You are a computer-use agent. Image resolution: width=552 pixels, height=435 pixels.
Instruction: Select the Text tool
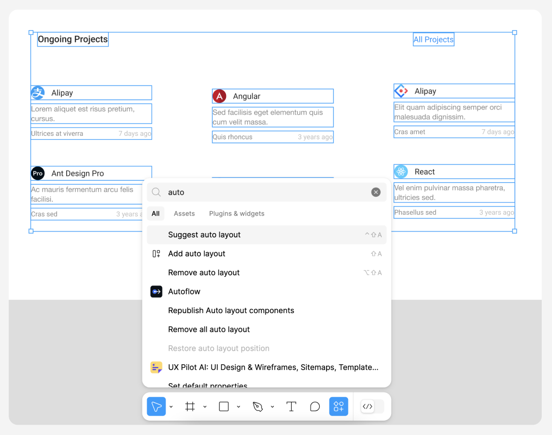291,406
